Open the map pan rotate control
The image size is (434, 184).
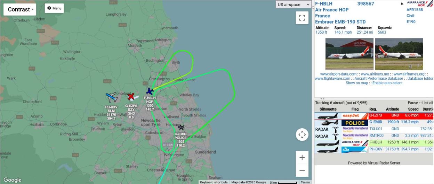pos(302,134)
